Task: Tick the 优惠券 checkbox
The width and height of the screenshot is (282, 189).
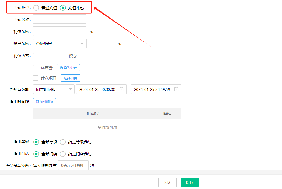Action: point(36,68)
